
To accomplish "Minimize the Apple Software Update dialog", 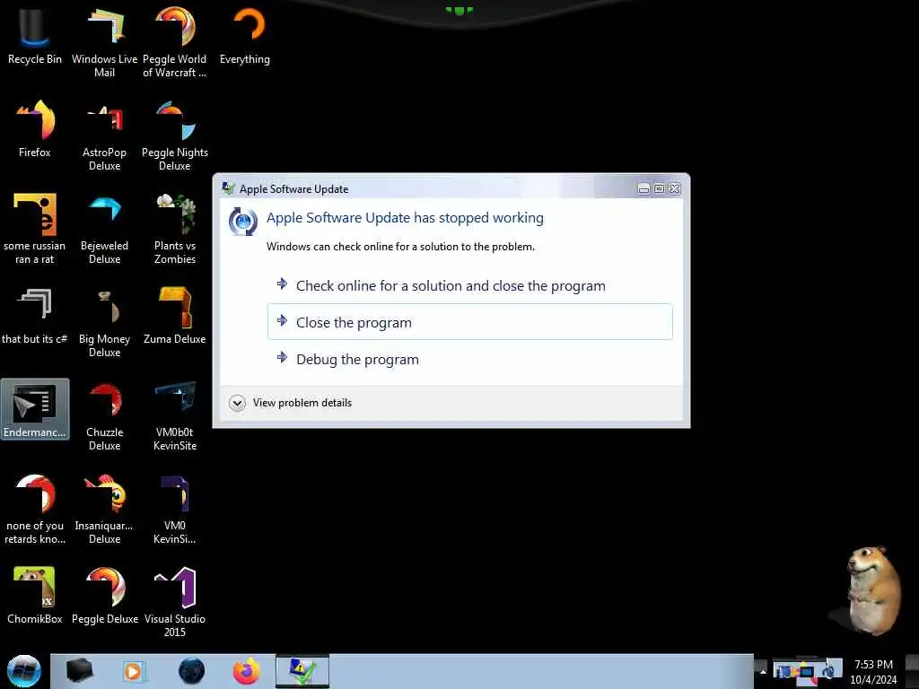I will click(643, 188).
